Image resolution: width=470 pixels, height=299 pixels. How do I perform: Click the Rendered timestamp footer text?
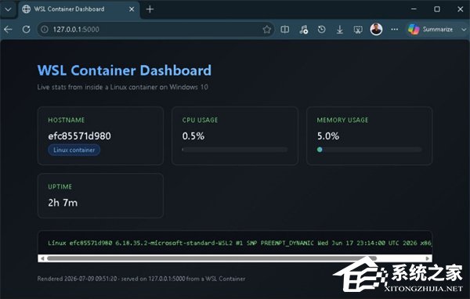141,279
